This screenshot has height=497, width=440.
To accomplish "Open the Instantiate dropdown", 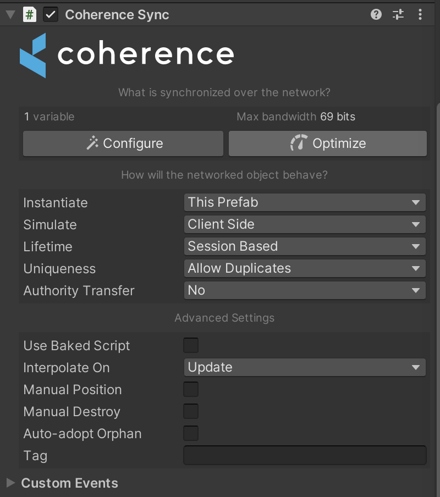I will (x=304, y=202).
